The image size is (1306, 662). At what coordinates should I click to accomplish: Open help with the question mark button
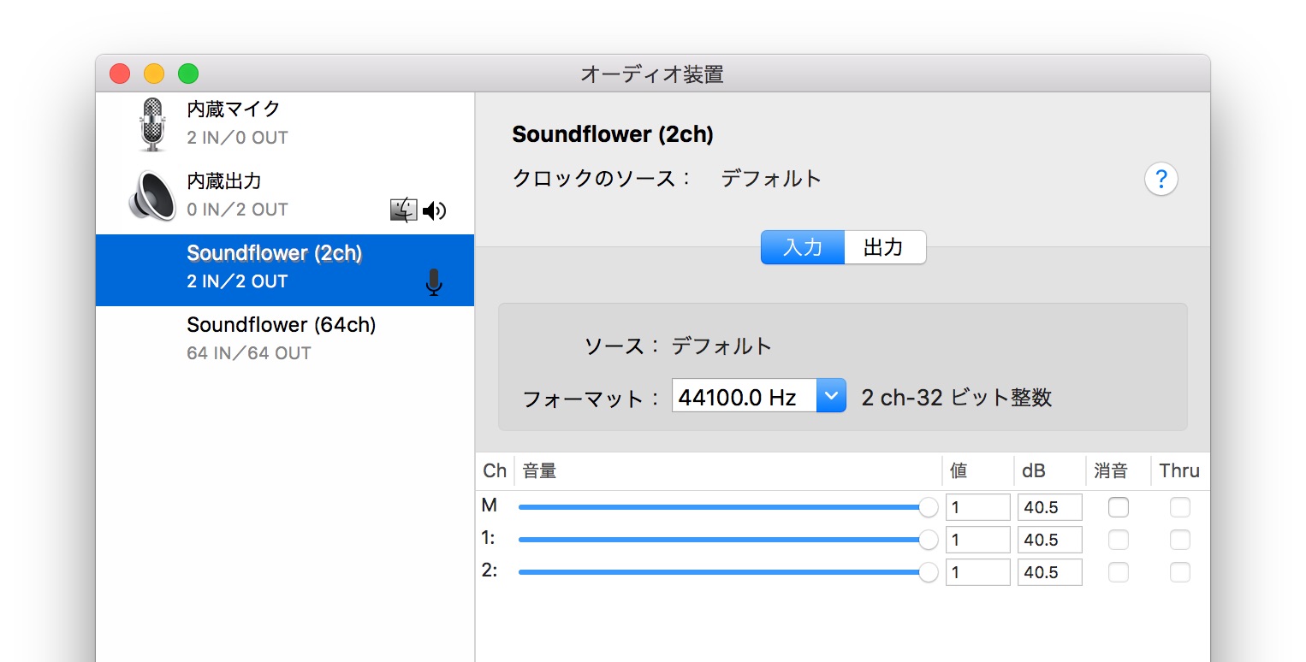pos(1161,180)
